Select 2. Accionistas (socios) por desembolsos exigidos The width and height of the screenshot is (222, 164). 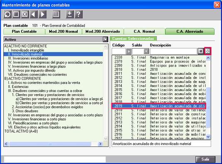[x=47, y=107]
